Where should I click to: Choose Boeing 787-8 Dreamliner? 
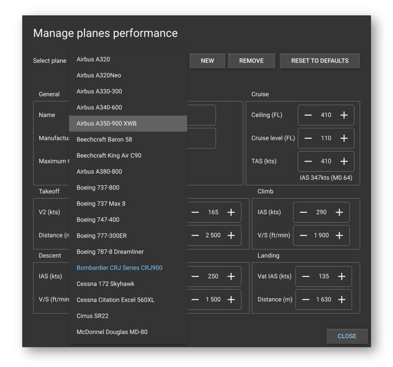click(x=128, y=252)
